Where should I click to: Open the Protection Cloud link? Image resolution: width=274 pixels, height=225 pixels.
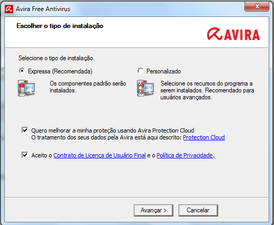coord(204,137)
